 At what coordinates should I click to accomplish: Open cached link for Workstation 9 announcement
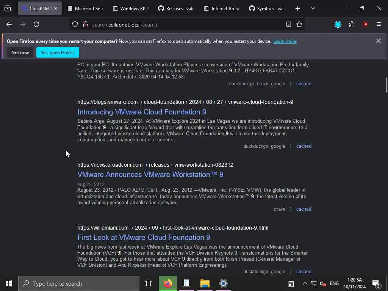pyautogui.click(x=304, y=209)
